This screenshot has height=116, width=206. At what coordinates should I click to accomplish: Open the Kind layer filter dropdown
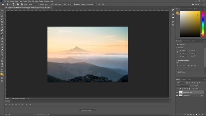(181, 83)
